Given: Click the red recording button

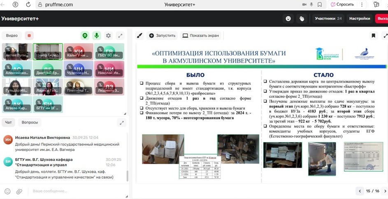Looking at the screenshot, I should [x=29, y=36].
